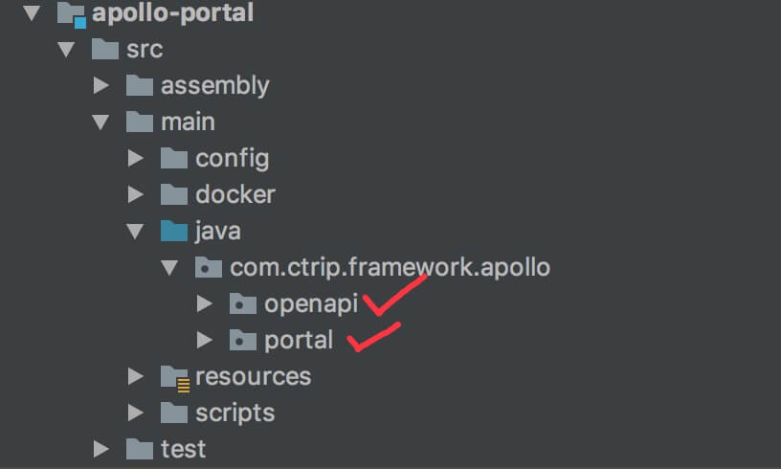Image resolution: width=781 pixels, height=469 pixels.
Task: Click the docker folder icon
Action: (x=173, y=194)
